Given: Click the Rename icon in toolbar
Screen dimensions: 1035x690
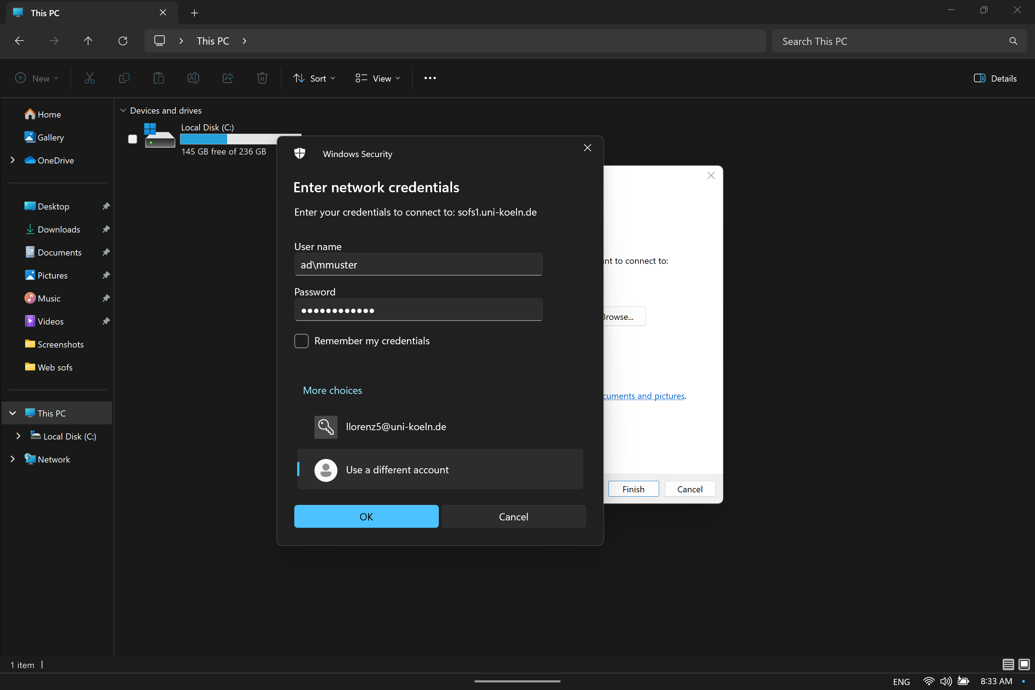Looking at the screenshot, I should (193, 78).
